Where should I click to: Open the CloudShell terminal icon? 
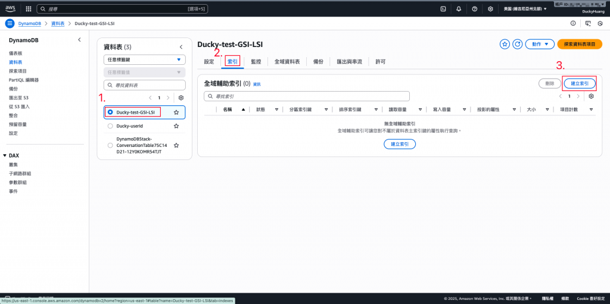pos(443,8)
